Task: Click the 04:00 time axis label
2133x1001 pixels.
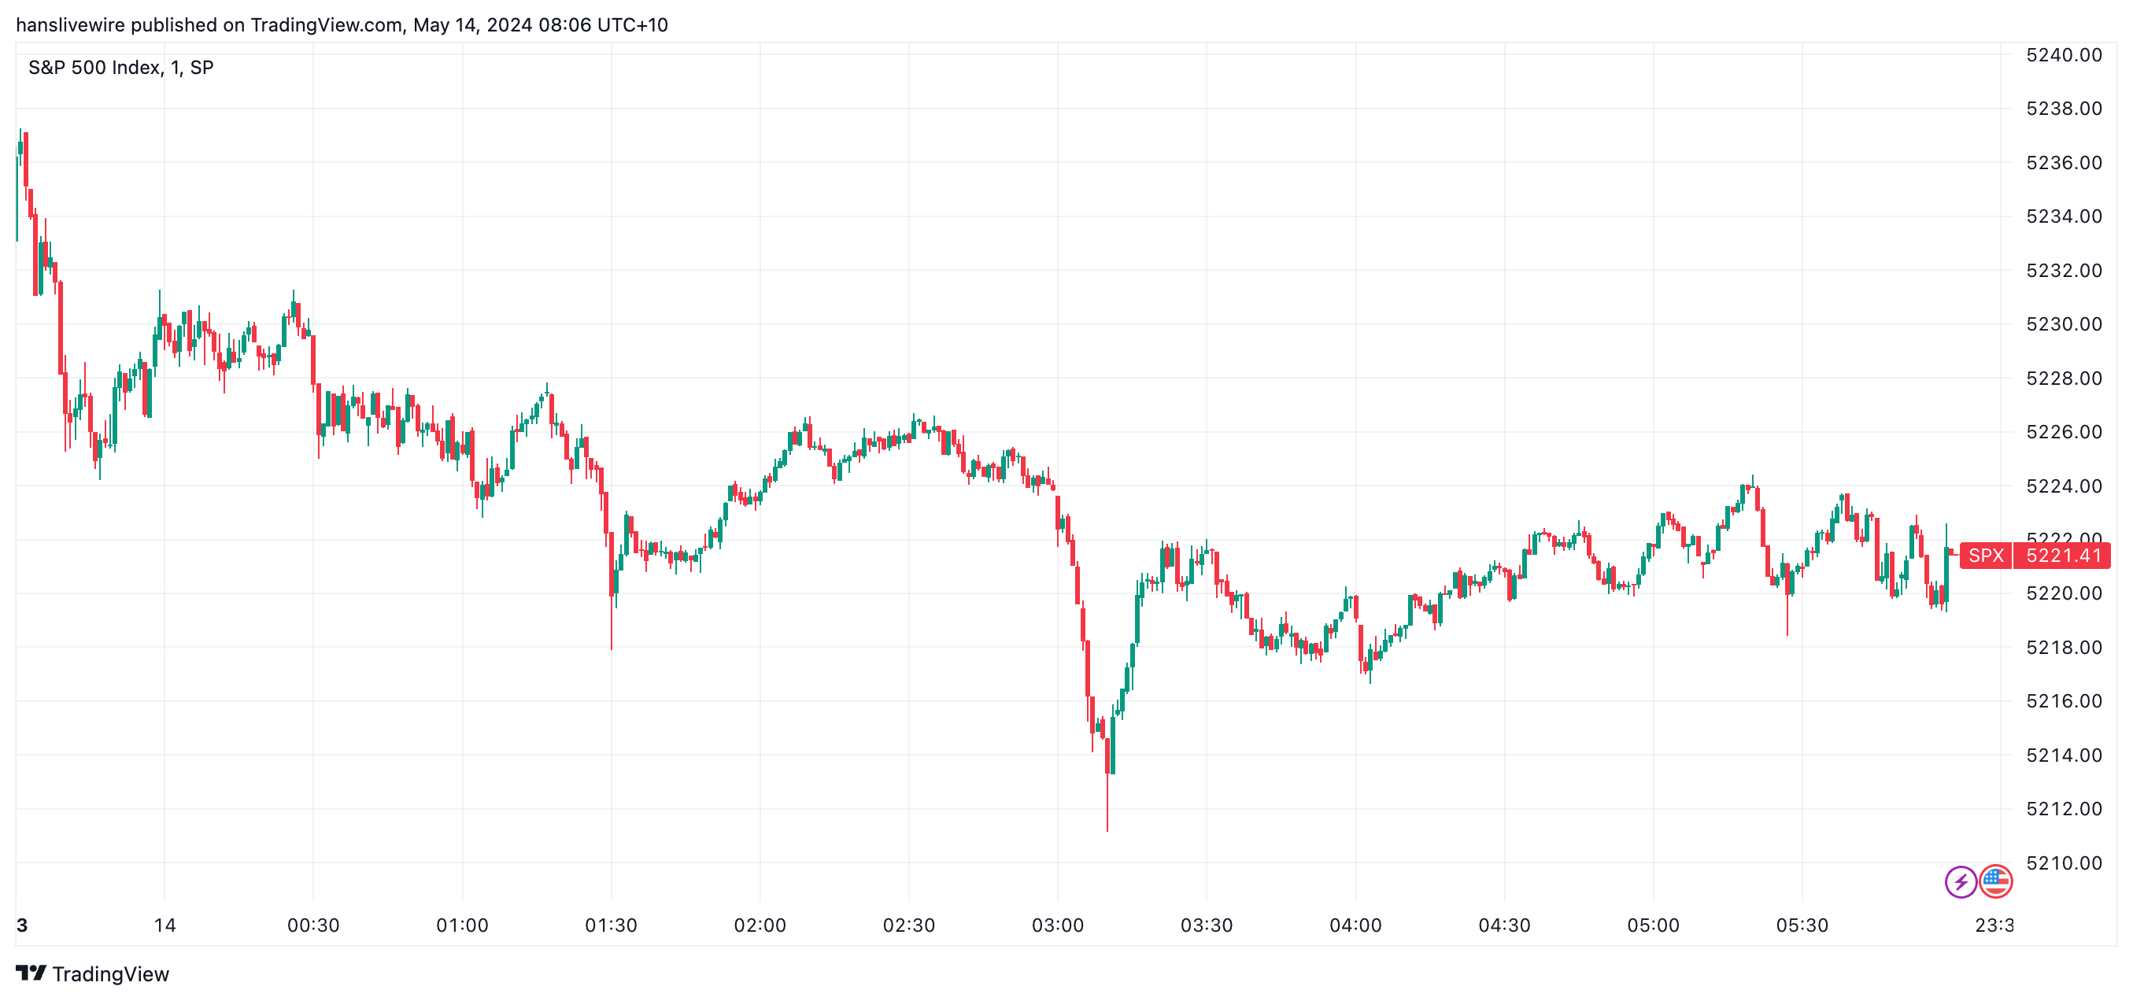Action: tap(1355, 925)
